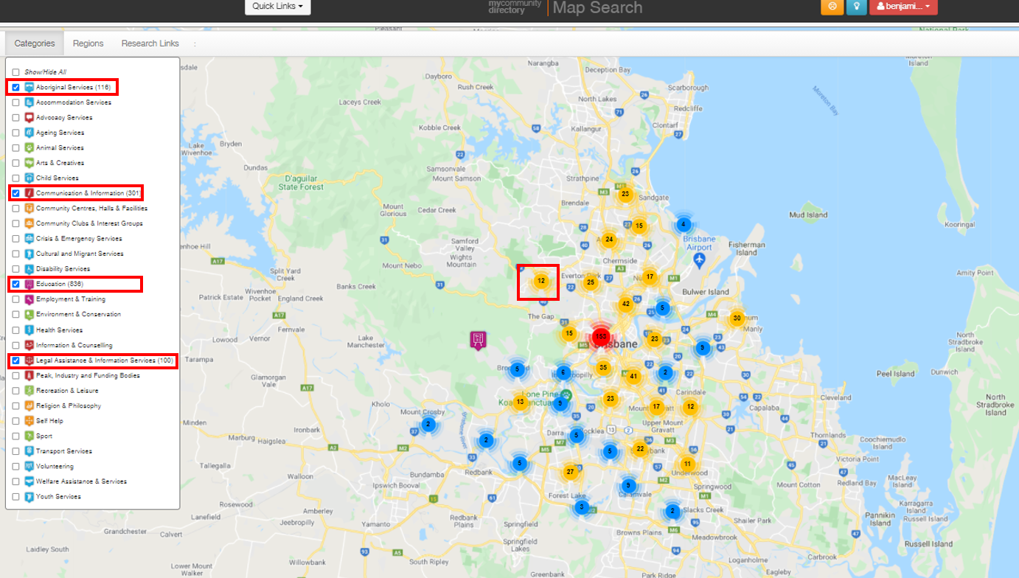
Task: Click the blue 4 cluster marker
Action: point(684,224)
